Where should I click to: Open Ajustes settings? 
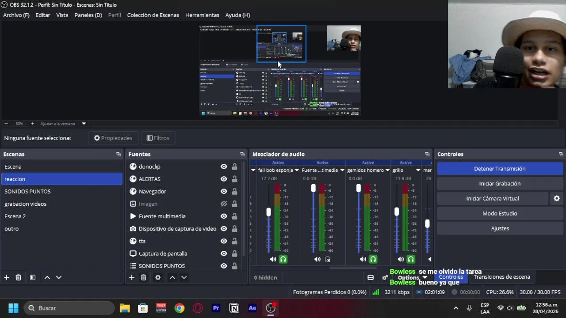pos(500,228)
